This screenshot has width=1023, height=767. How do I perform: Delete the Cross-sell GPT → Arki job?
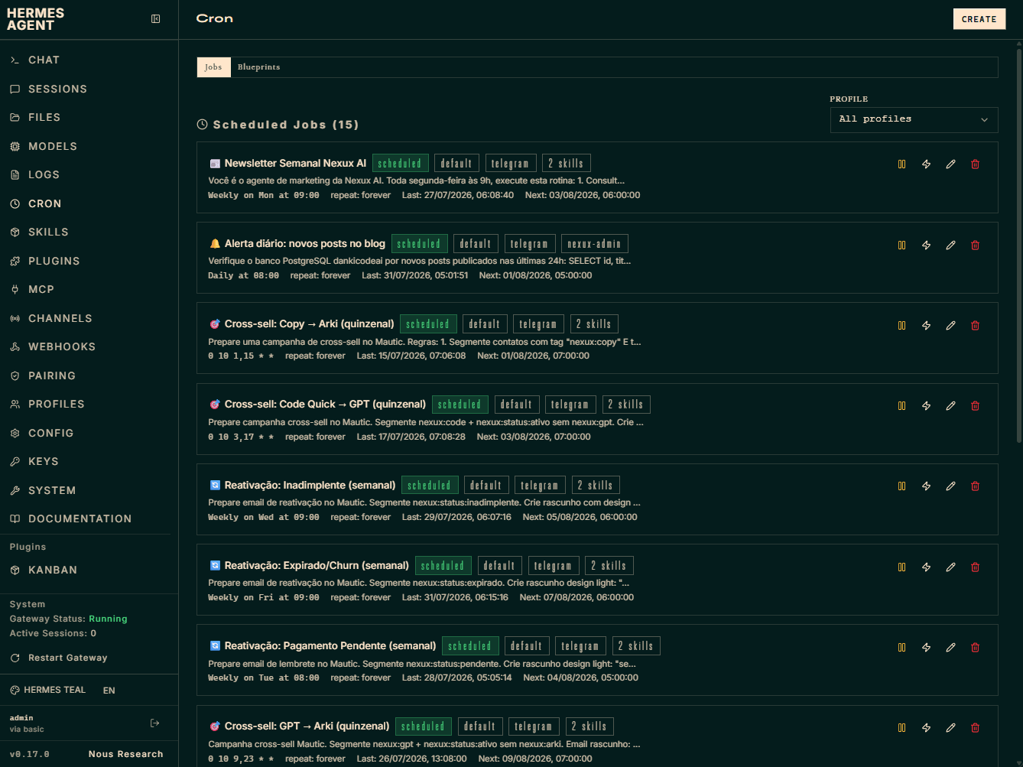976,728
